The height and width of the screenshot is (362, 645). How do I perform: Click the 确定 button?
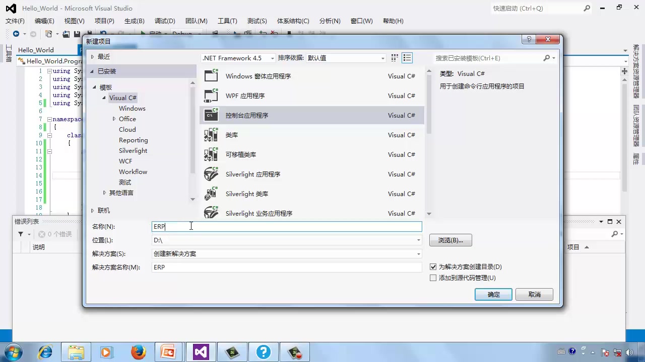pos(493,295)
